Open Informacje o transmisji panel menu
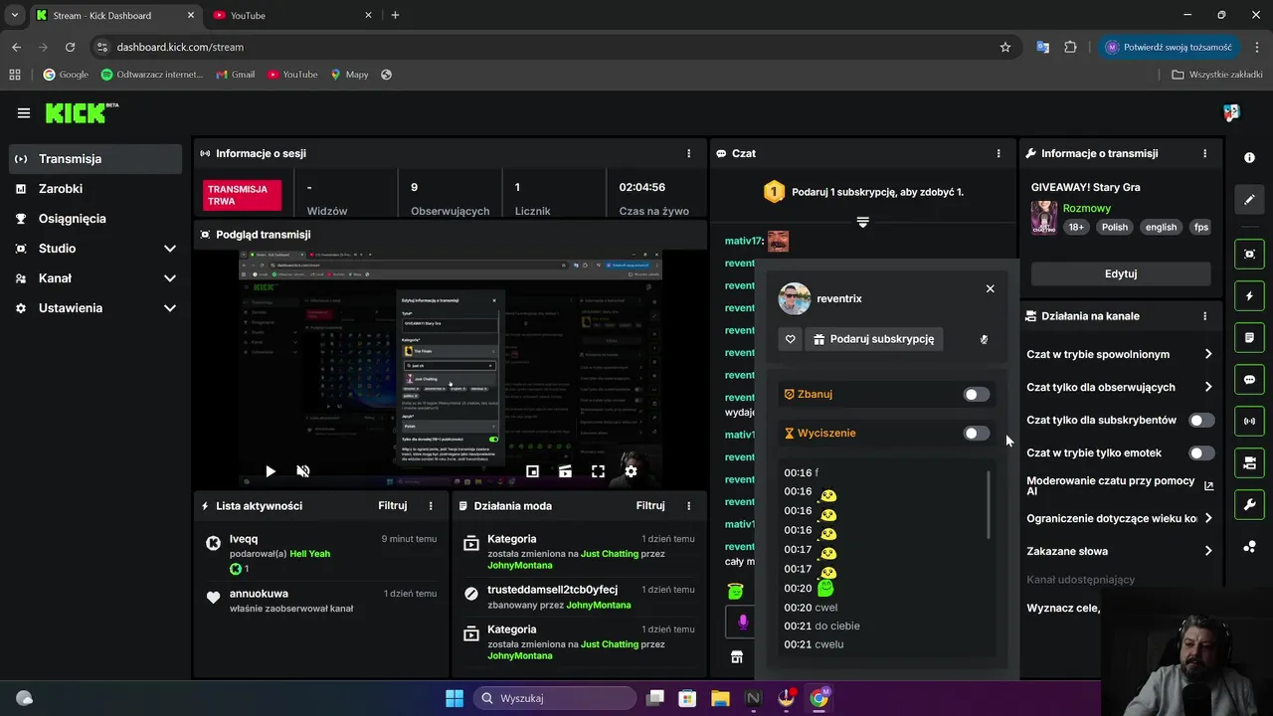This screenshot has width=1273, height=716. pos(1204,153)
